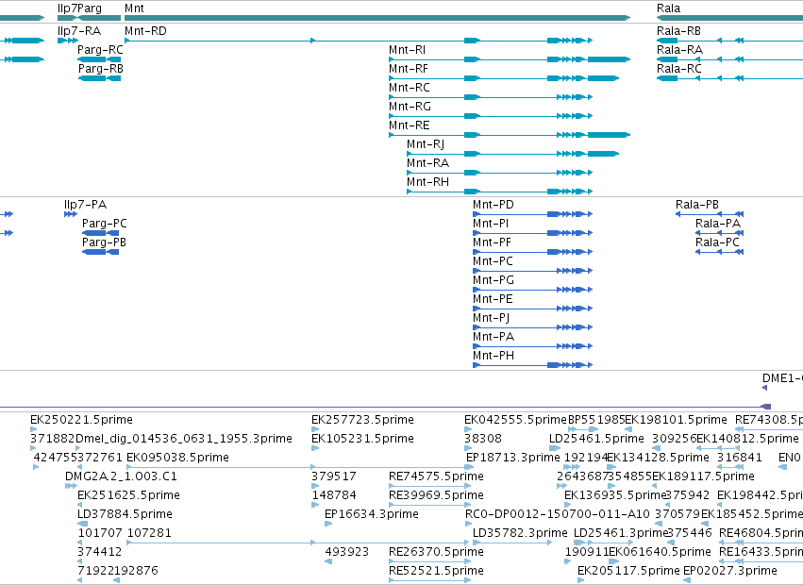The width and height of the screenshot is (803, 585).
Task: Click the DMG2A.2_1.003.C1 label
Action: click(x=121, y=476)
